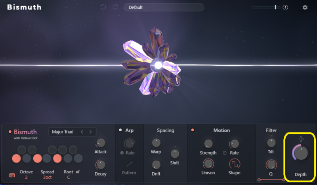Viewport: 317px width, 185px height.
Task: Click the redo arrow icon
Action: (115, 7)
